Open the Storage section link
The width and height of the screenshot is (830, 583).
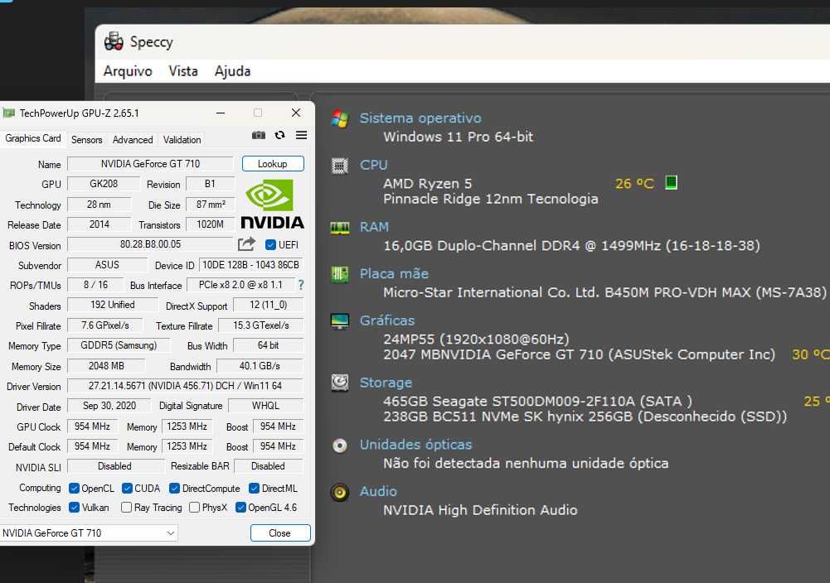pyautogui.click(x=386, y=383)
